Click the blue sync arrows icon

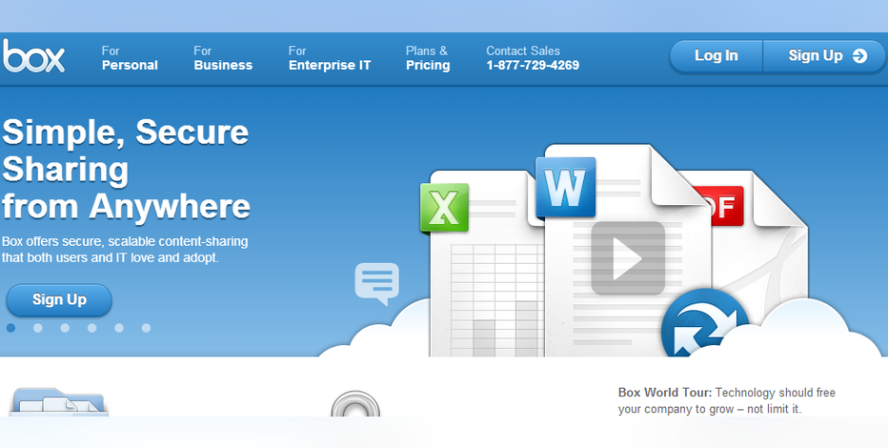point(705,324)
